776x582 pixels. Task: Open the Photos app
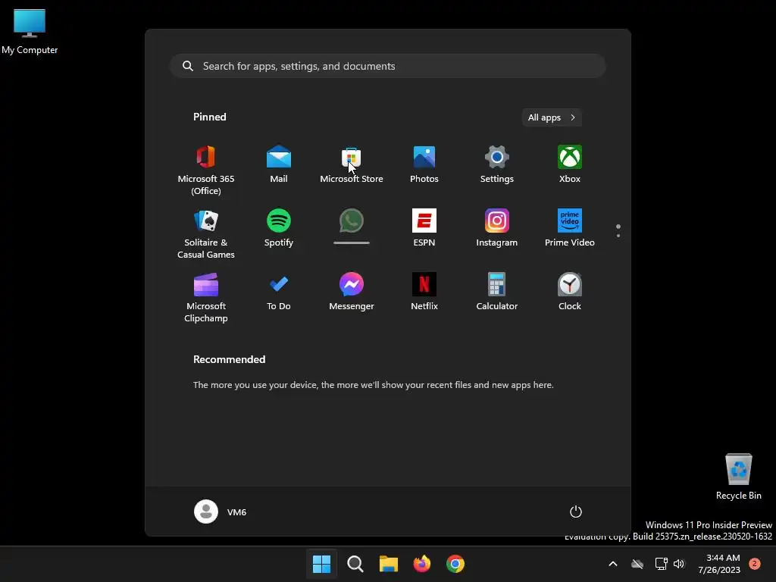(x=424, y=164)
